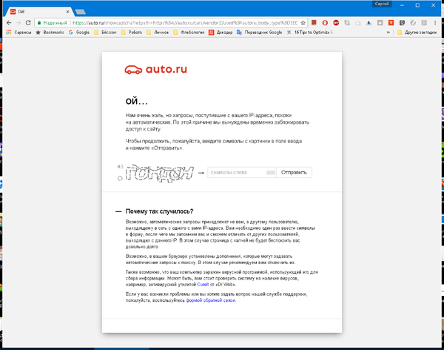Click the captcha symbols input field

pyautogui.click(x=242, y=172)
